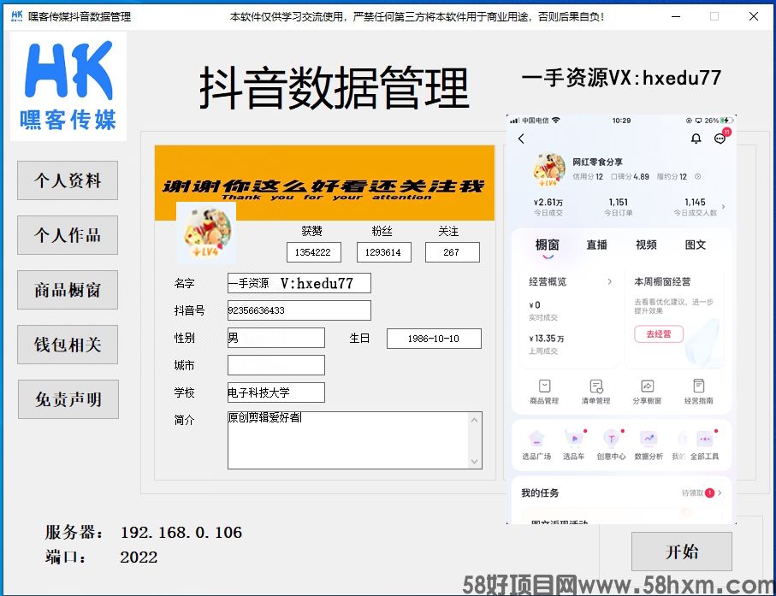Expand today's stats chevron beside 今日成交人数
The width and height of the screenshot is (776, 596).
pos(724,207)
